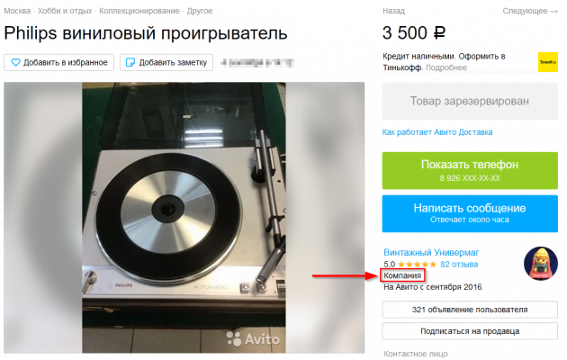
Task: Click the Tinkoff yellow logo
Action: pyautogui.click(x=547, y=62)
